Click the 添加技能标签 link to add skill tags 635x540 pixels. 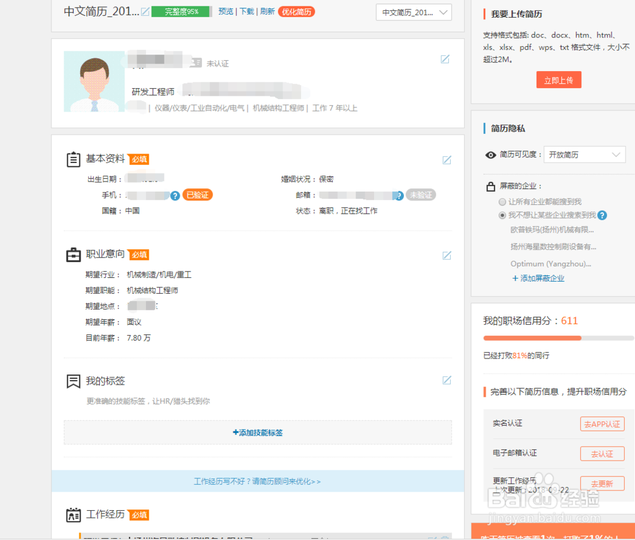coord(257,432)
